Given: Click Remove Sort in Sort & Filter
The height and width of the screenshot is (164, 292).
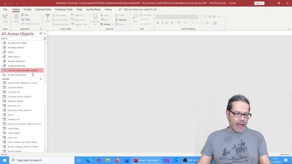Looking at the screenshot, I should click(61, 24).
